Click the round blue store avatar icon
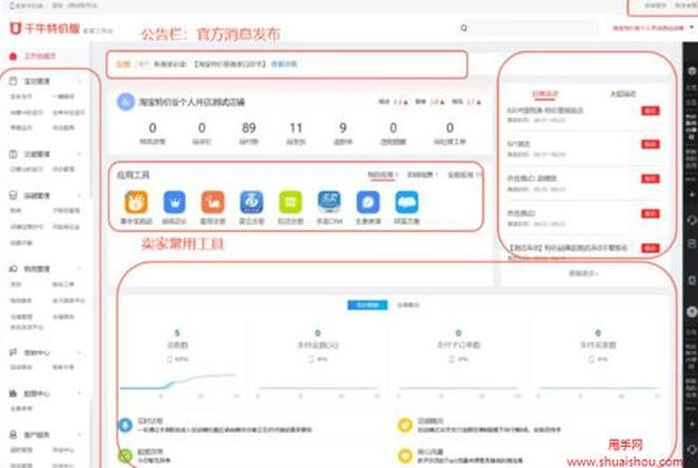The width and height of the screenshot is (698, 468). tap(126, 102)
